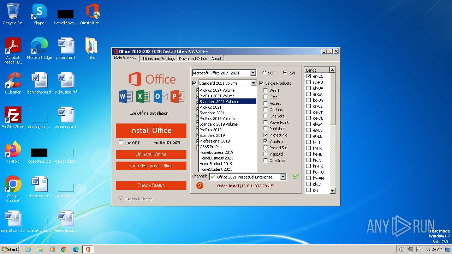Open the Microsoft Edge desktop shortcut
This screenshot has height=254, width=452.
coord(39,49)
